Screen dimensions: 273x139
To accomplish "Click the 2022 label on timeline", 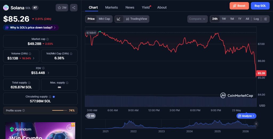I will [133, 131].
